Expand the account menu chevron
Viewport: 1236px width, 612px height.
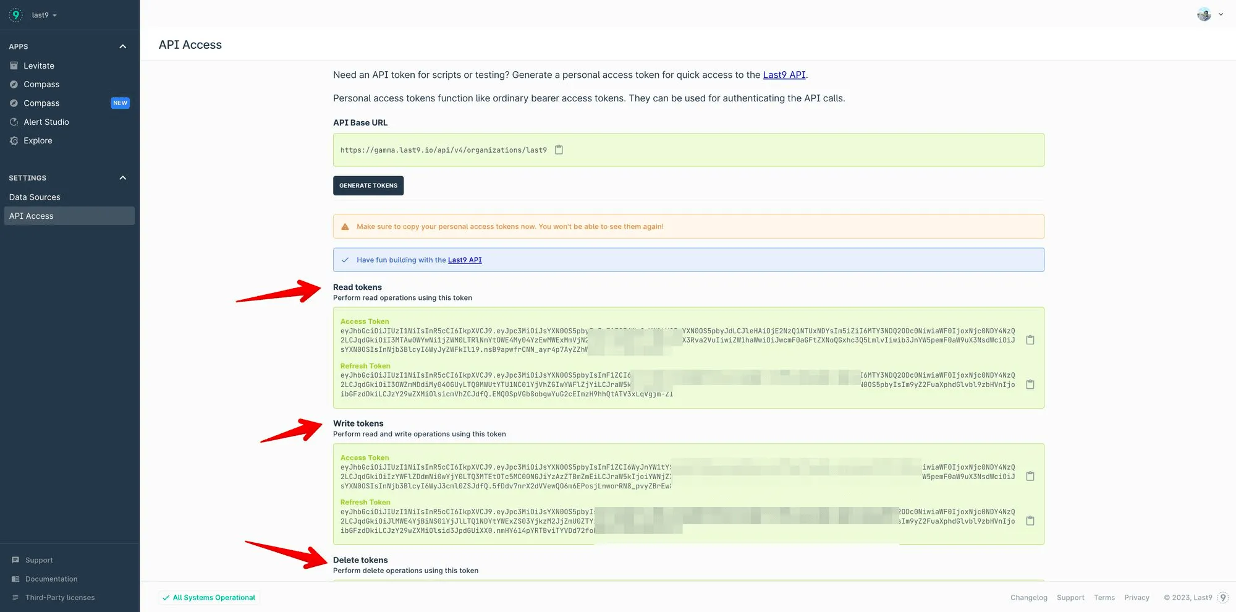click(x=1221, y=14)
